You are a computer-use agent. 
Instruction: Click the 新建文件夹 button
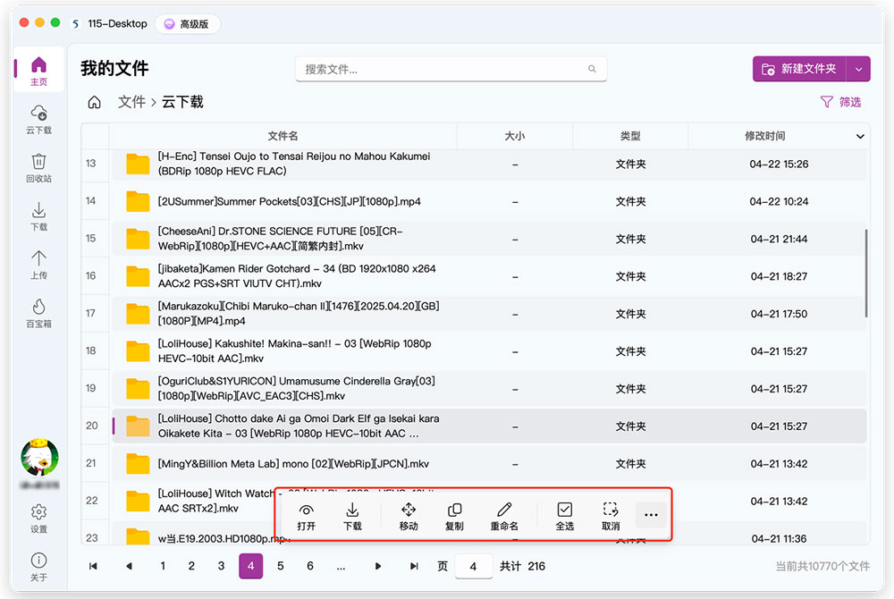799,69
